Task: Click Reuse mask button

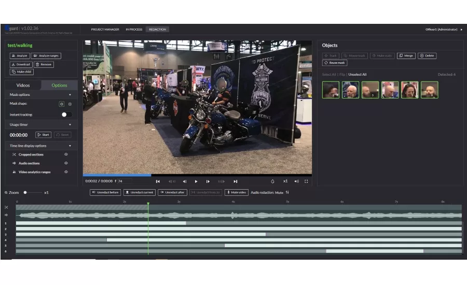Action: (x=335, y=63)
